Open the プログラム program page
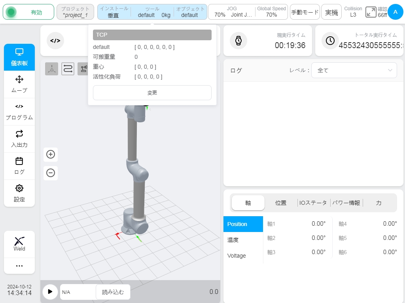 click(19, 112)
